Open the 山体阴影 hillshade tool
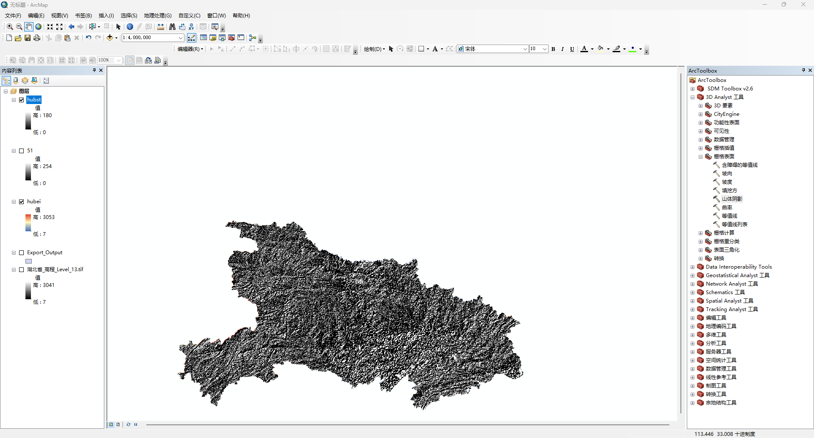Screen dimensions: 814x438 (732, 199)
